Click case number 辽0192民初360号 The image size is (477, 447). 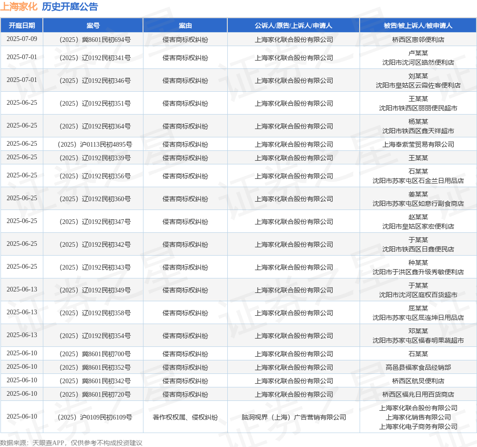pos(95,199)
